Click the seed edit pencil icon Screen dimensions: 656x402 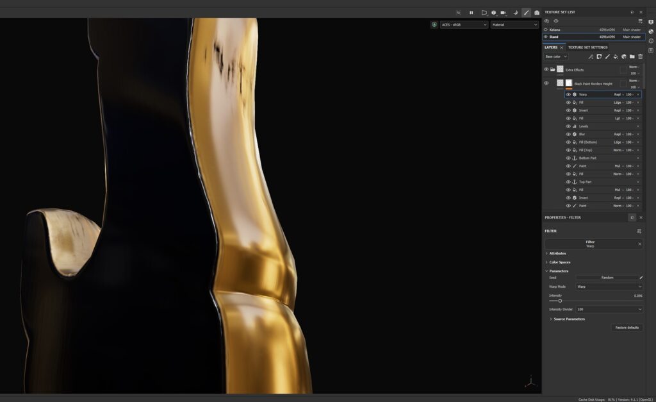pyautogui.click(x=641, y=278)
